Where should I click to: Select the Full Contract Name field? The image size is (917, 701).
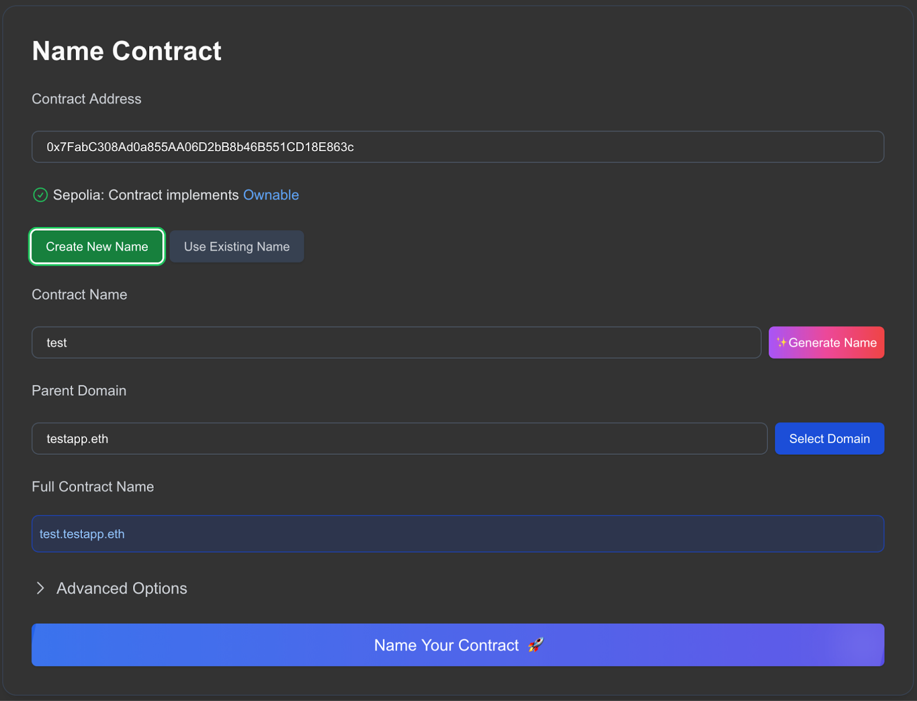458,534
